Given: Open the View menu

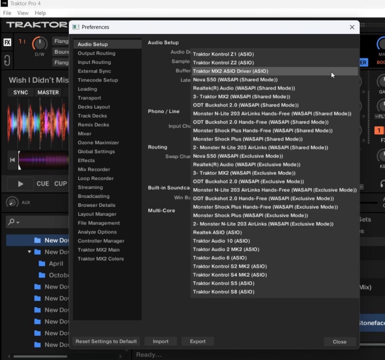Looking at the screenshot, I should 23,13.
